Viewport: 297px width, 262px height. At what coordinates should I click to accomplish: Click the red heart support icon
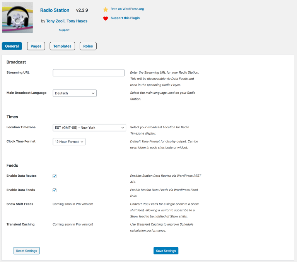coord(105,18)
